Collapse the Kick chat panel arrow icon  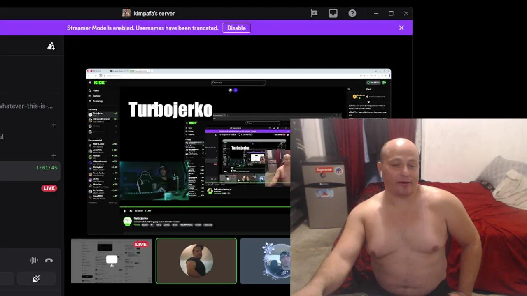point(349,89)
